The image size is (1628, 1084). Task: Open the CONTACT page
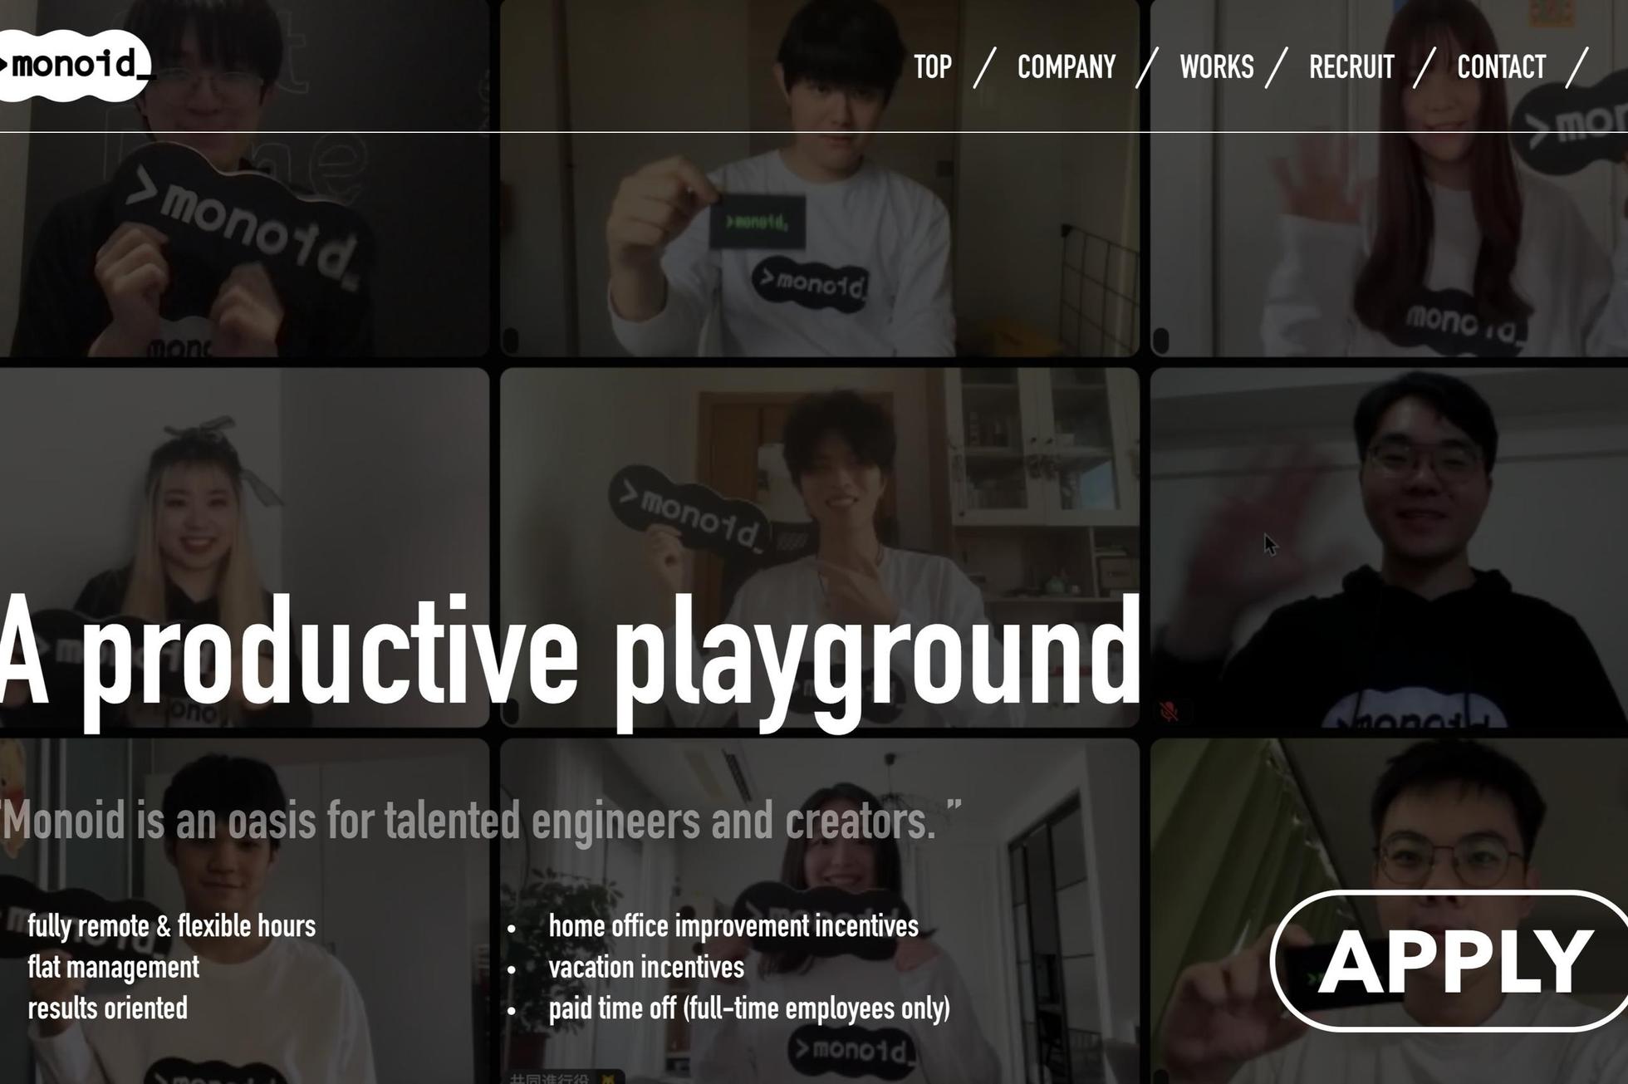tap(1501, 67)
